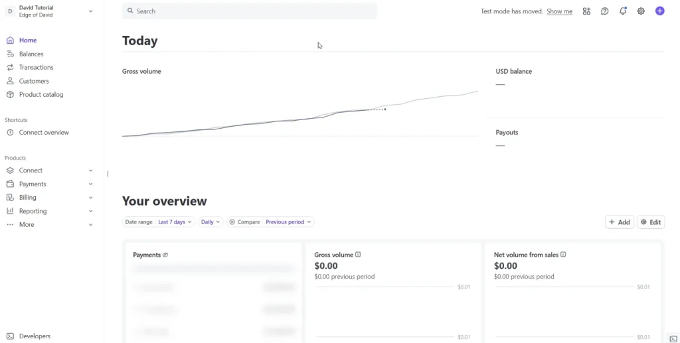
Task: Click the help question mark icon
Action: click(x=604, y=11)
